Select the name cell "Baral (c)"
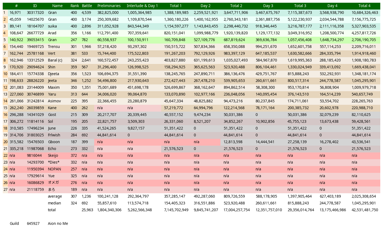 click(x=55, y=60)
